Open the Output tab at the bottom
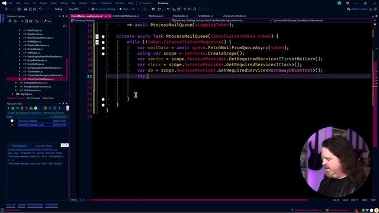Image resolution: width=379 pixels, height=213 pixels. click(21, 205)
